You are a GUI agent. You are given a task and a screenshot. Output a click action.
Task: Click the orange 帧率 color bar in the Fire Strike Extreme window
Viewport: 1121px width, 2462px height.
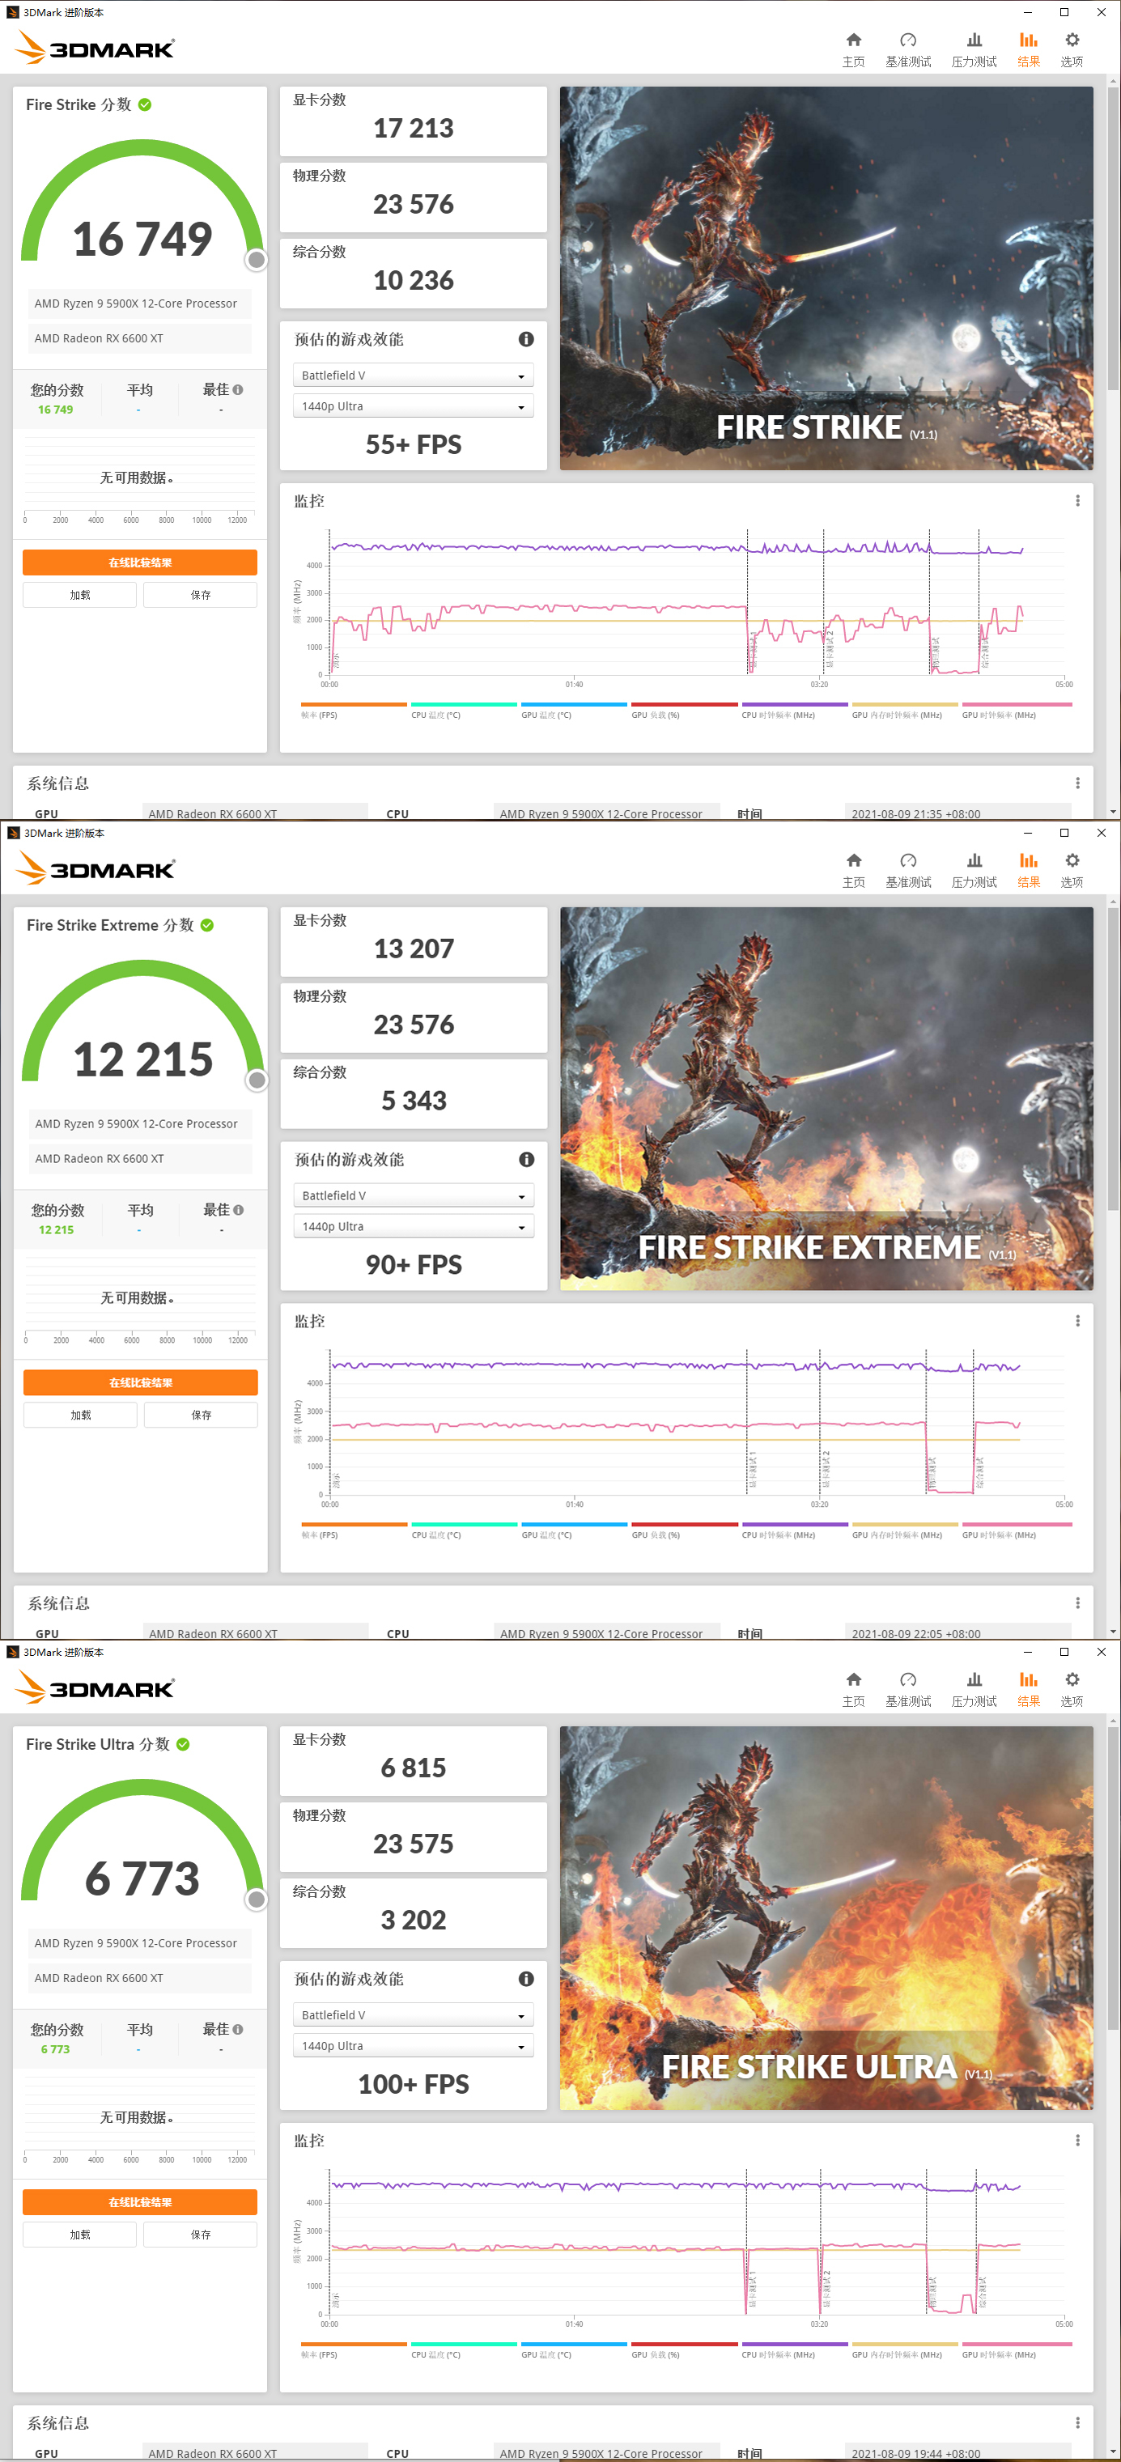tap(355, 1525)
